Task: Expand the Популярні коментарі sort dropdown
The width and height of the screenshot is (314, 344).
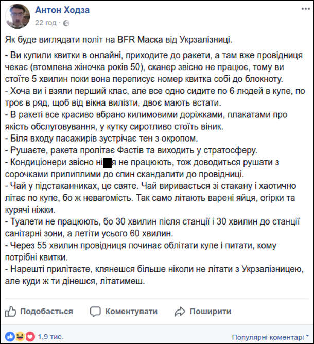Action: tap(270, 337)
